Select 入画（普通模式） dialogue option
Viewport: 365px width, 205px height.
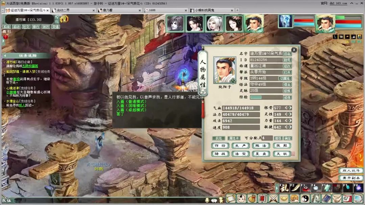click(131, 101)
